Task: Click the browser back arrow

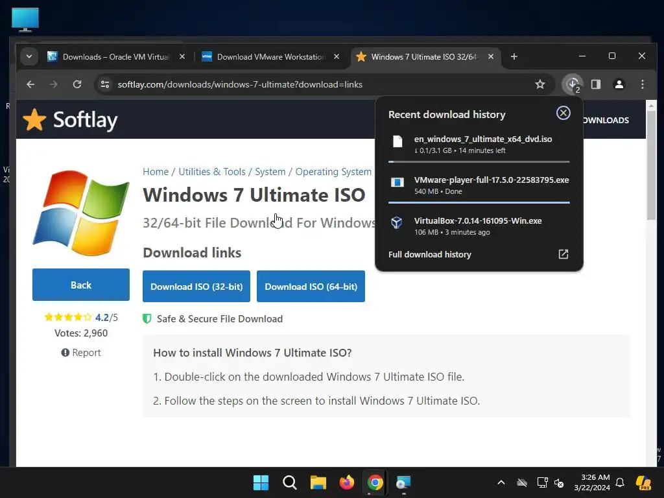Action: coord(30,84)
